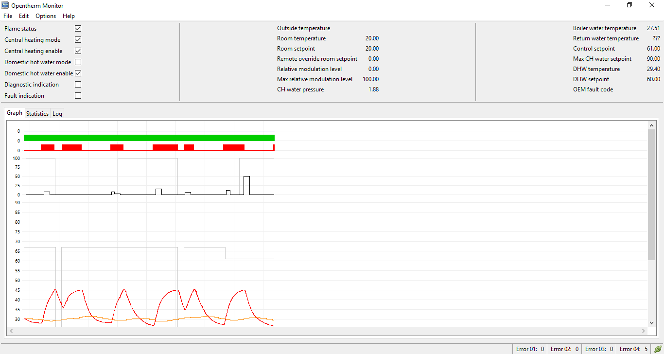The height and width of the screenshot is (354, 664).
Task: Click the ??? Return water temperature value
Action: 657,38
